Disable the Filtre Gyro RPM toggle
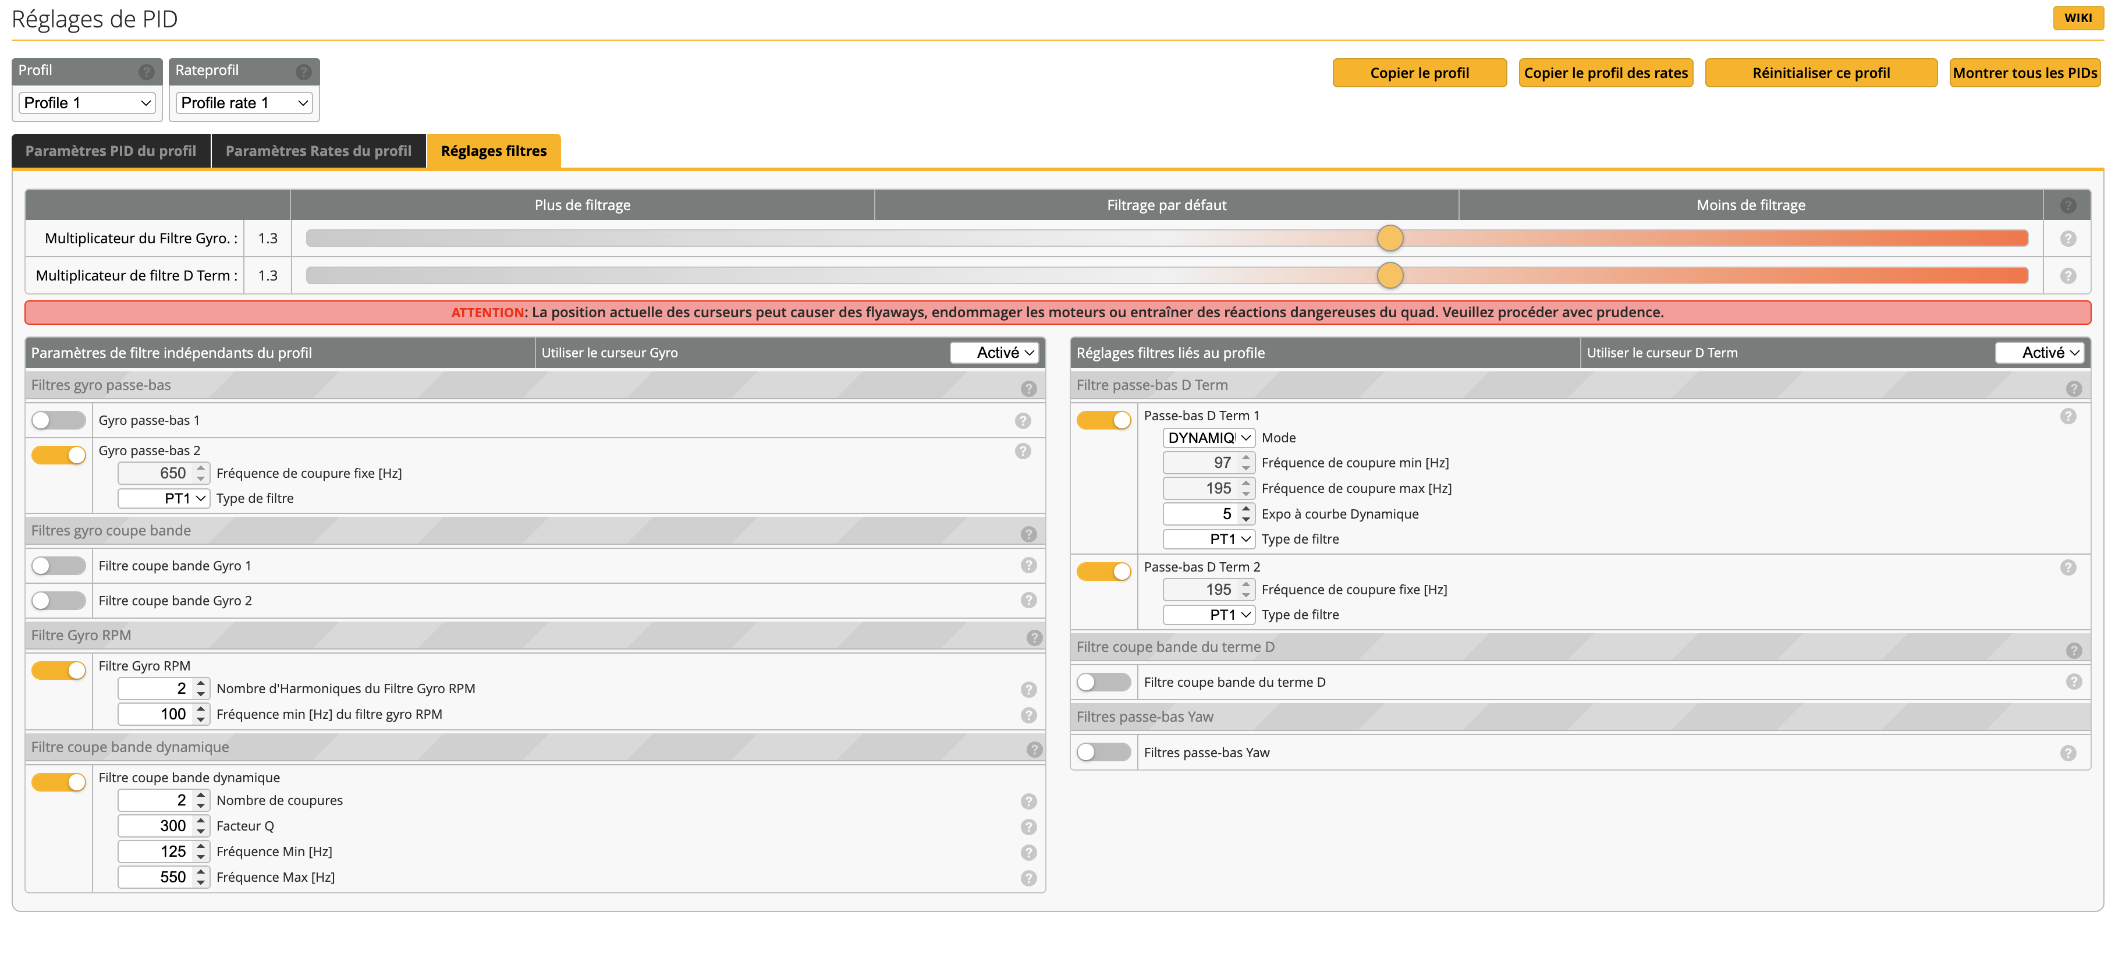Viewport: 2115px width, 965px height. pyautogui.click(x=58, y=670)
